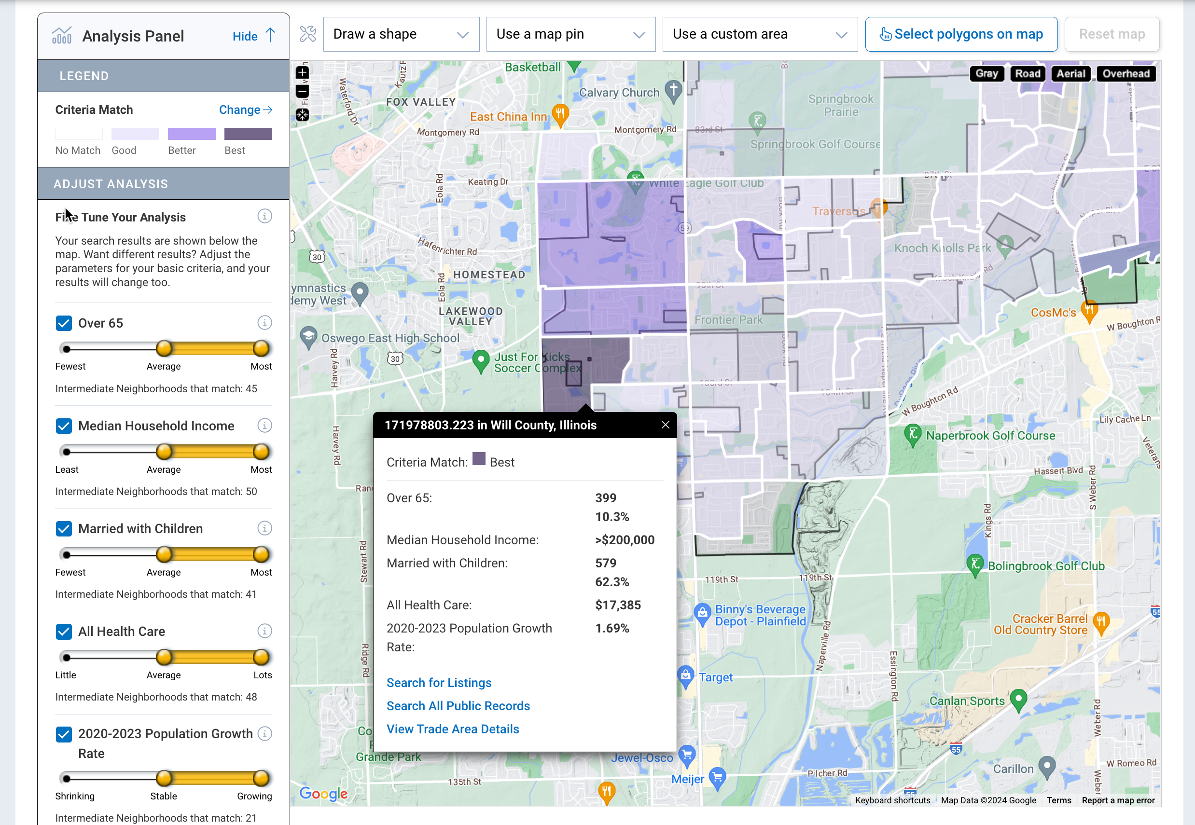Click Select polygons on map button

(x=961, y=35)
